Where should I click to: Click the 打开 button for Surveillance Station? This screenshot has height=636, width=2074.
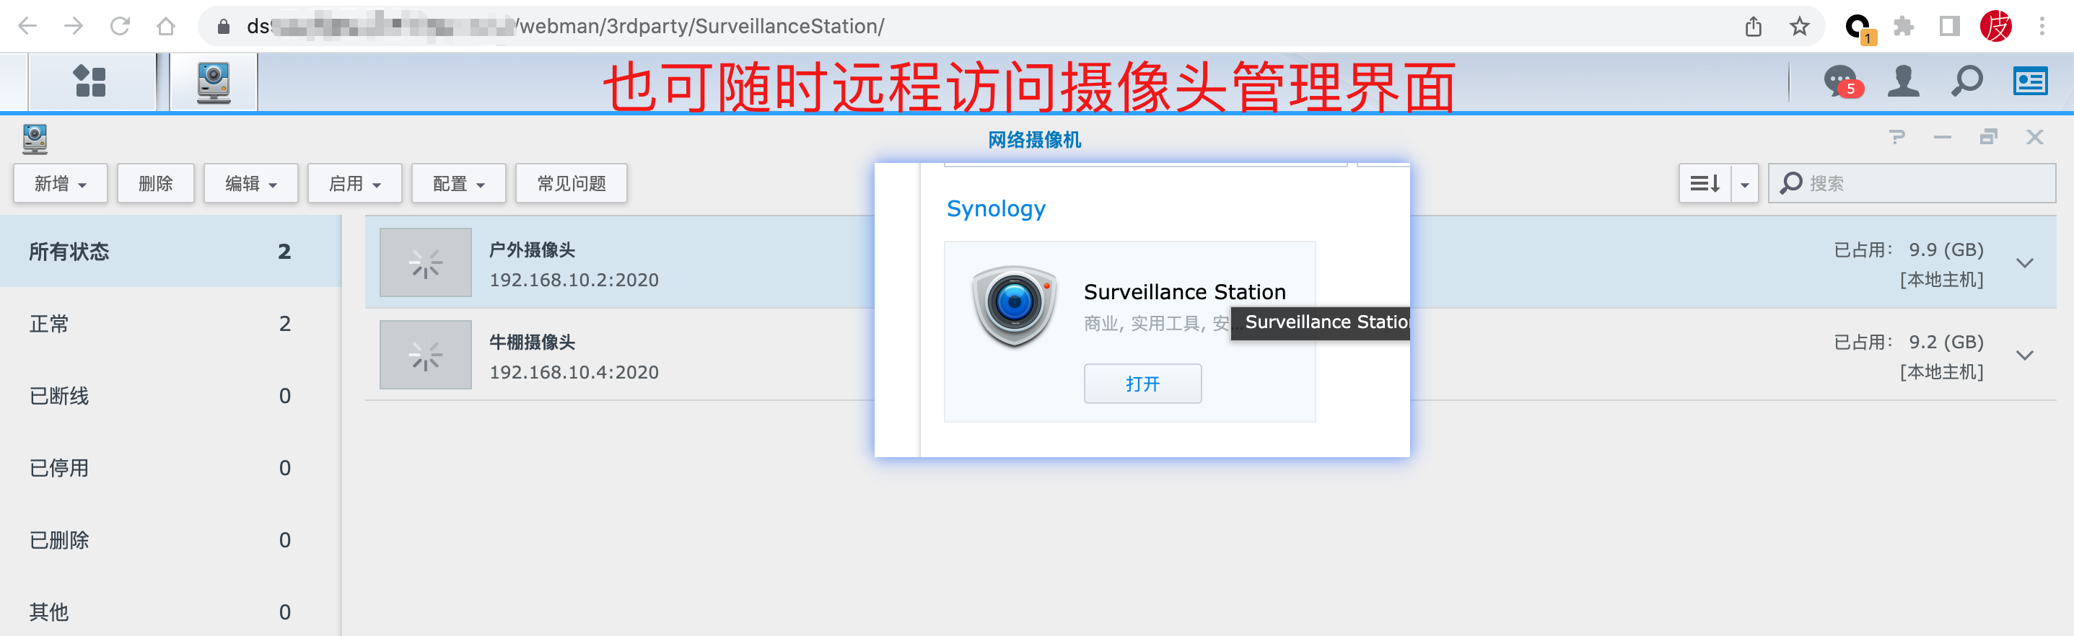tap(1142, 384)
